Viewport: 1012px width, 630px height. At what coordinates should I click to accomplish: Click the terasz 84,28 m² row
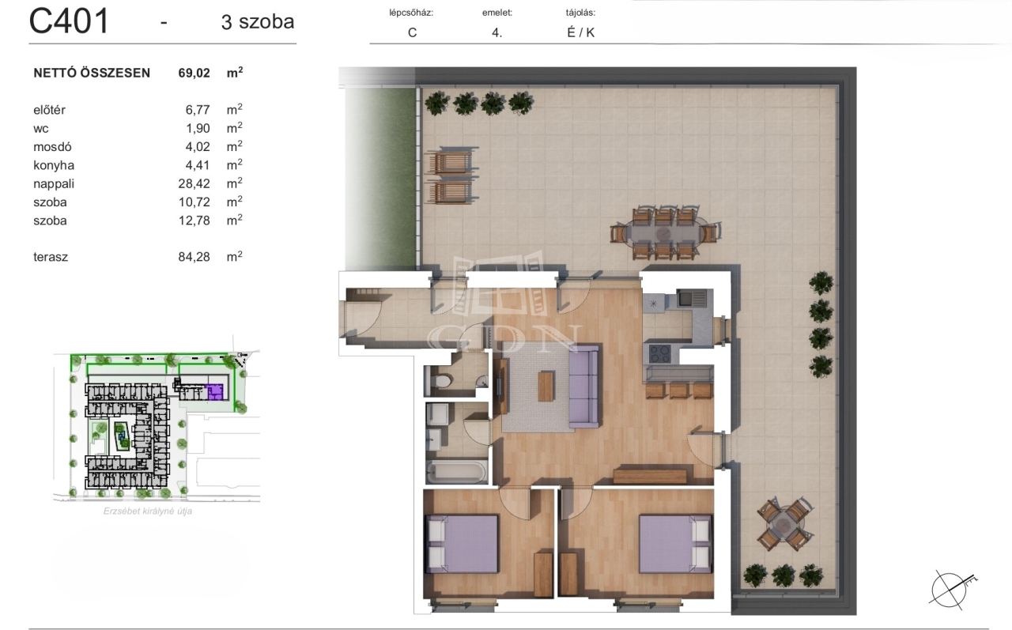pyautogui.click(x=138, y=256)
